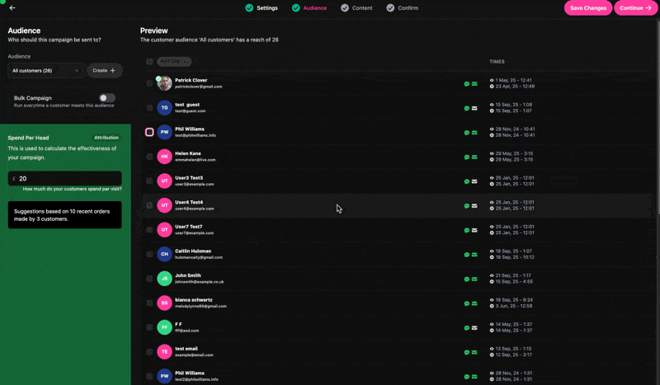Click the email icon for Caitlin Hulsman
This screenshot has width=660, height=385.
pos(474,255)
